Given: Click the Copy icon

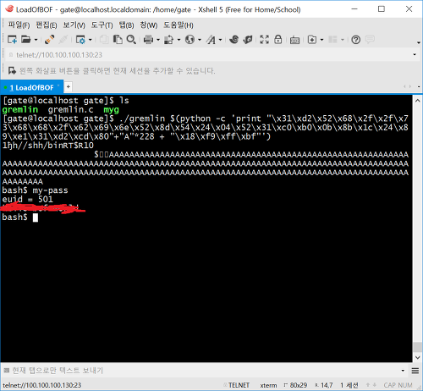Looking at the screenshot, I should point(104,40).
